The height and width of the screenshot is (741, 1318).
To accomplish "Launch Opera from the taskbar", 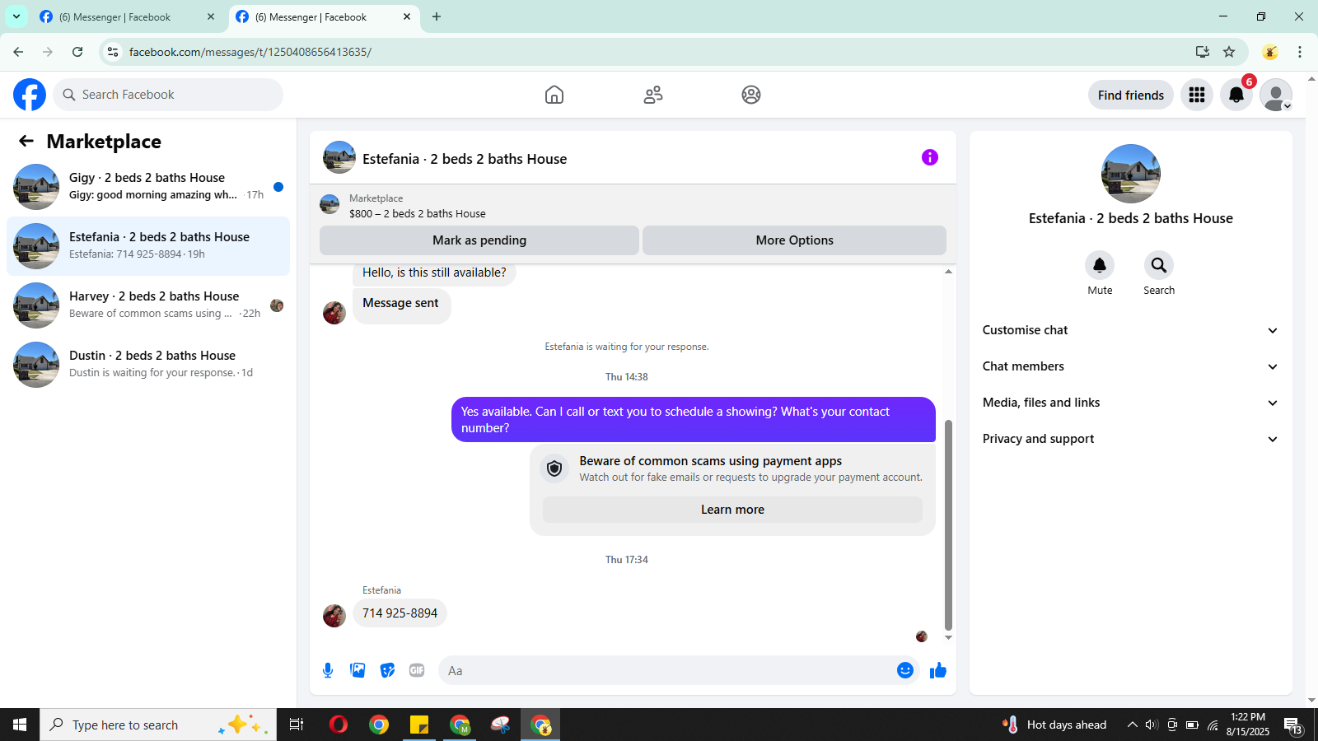I will (338, 725).
